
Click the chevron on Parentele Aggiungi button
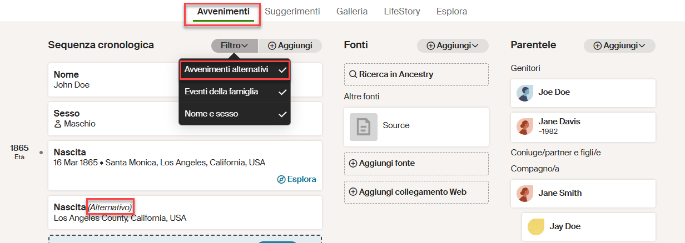coord(642,46)
